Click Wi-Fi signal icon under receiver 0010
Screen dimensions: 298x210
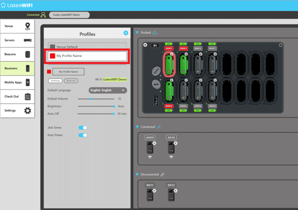171,157
